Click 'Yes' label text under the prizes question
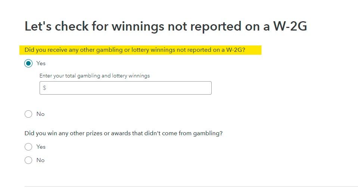 point(41,147)
